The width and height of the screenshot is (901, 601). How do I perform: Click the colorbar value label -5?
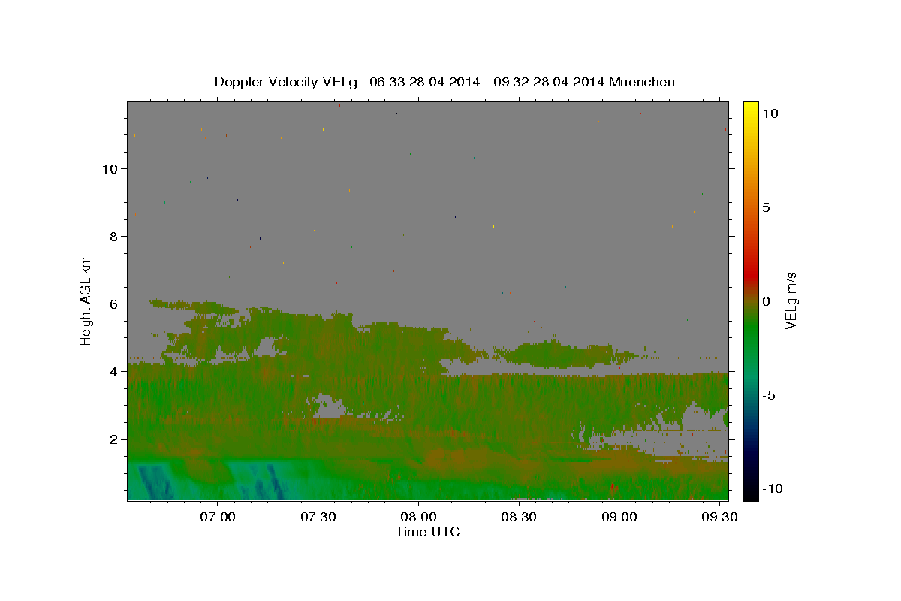coord(769,395)
